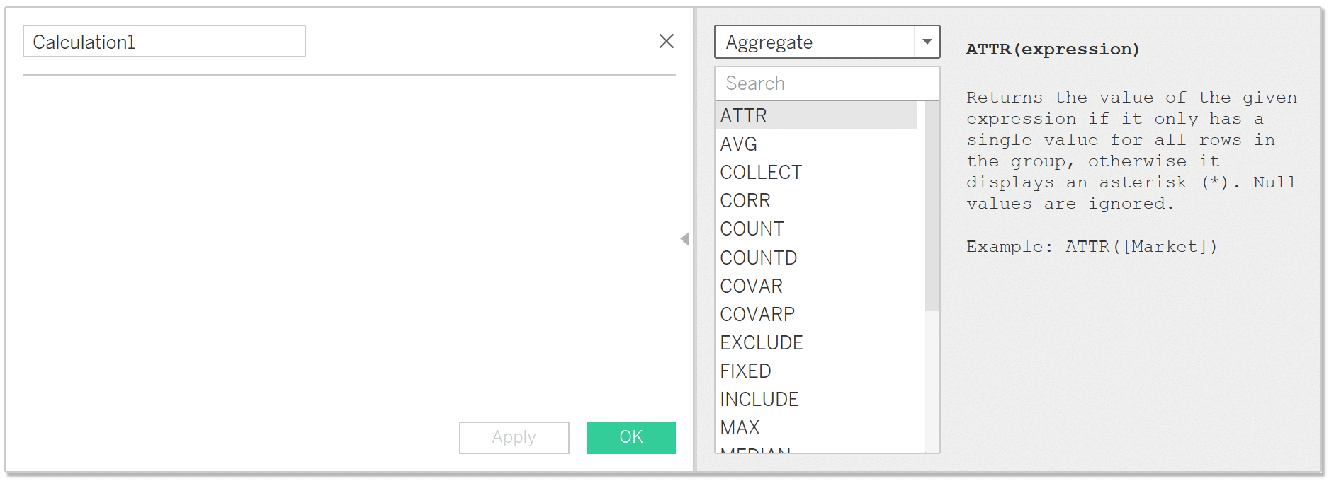Choose the EXCLUDE function
The height and width of the screenshot is (481, 1329).
(x=816, y=342)
